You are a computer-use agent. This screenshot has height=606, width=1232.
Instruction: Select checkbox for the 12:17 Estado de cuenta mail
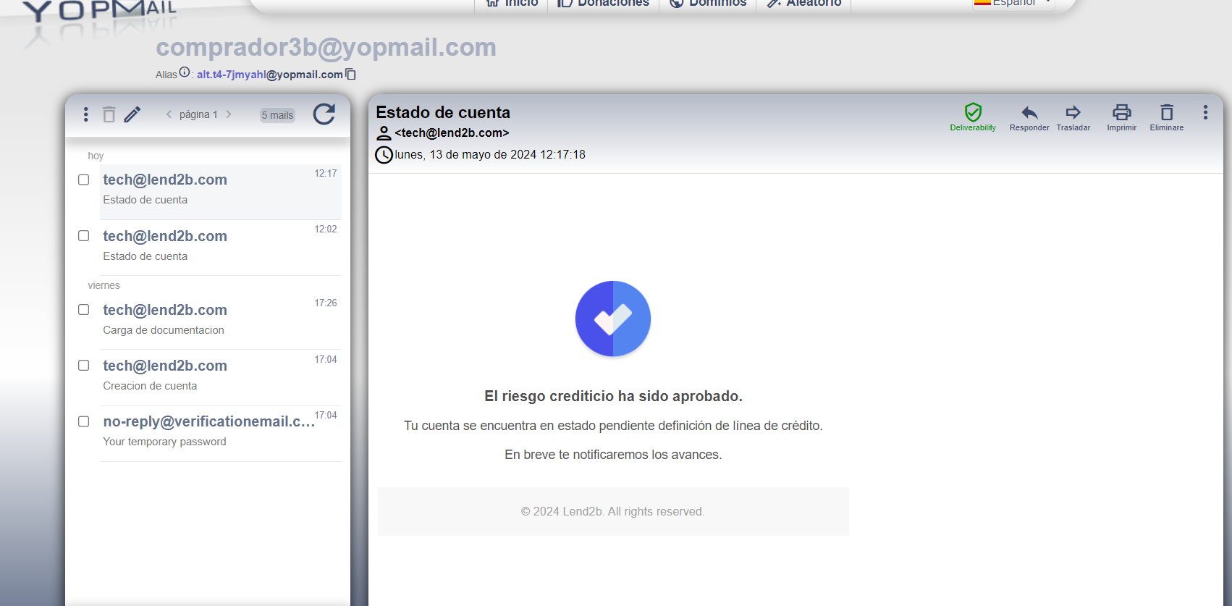coord(84,180)
